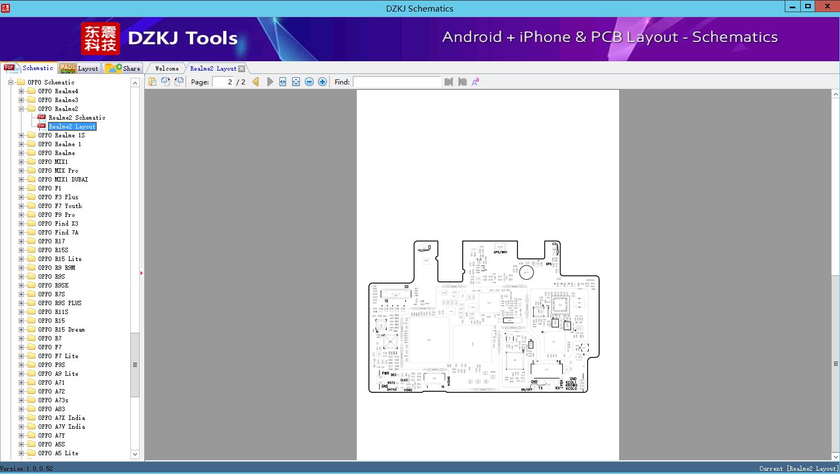Screen dimensions: 840x474
Task: Open the Welcome document tab
Action: (167, 68)
